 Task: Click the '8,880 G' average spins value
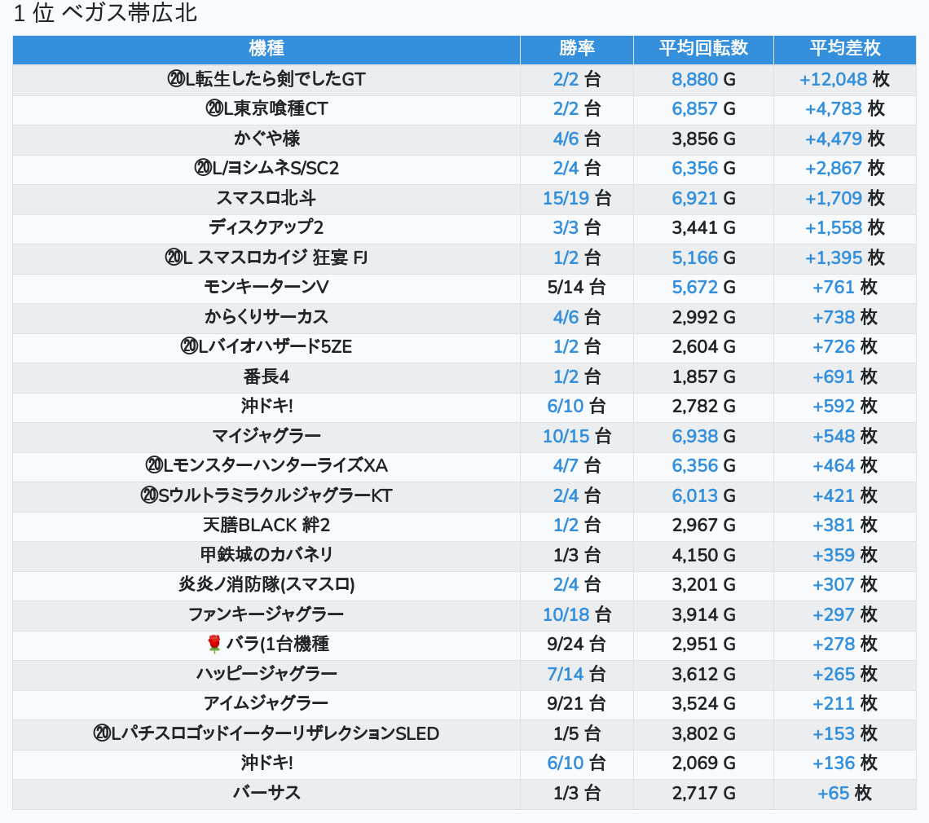point(703,79)
